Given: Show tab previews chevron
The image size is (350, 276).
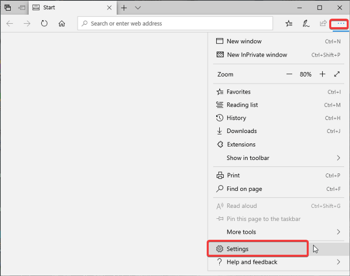Looking at the screenshot, I should point(138,8).
